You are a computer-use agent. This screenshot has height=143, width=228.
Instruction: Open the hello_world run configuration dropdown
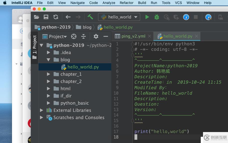[x=119, y=17]
